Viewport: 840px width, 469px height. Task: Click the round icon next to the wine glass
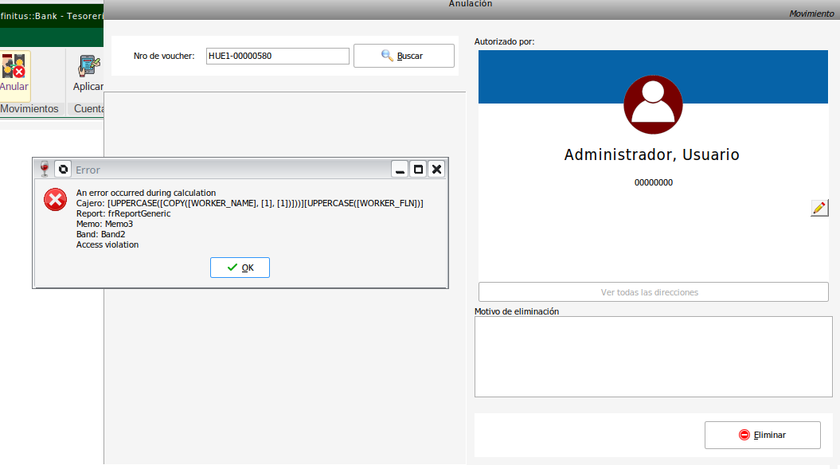(x=63, y=169)
